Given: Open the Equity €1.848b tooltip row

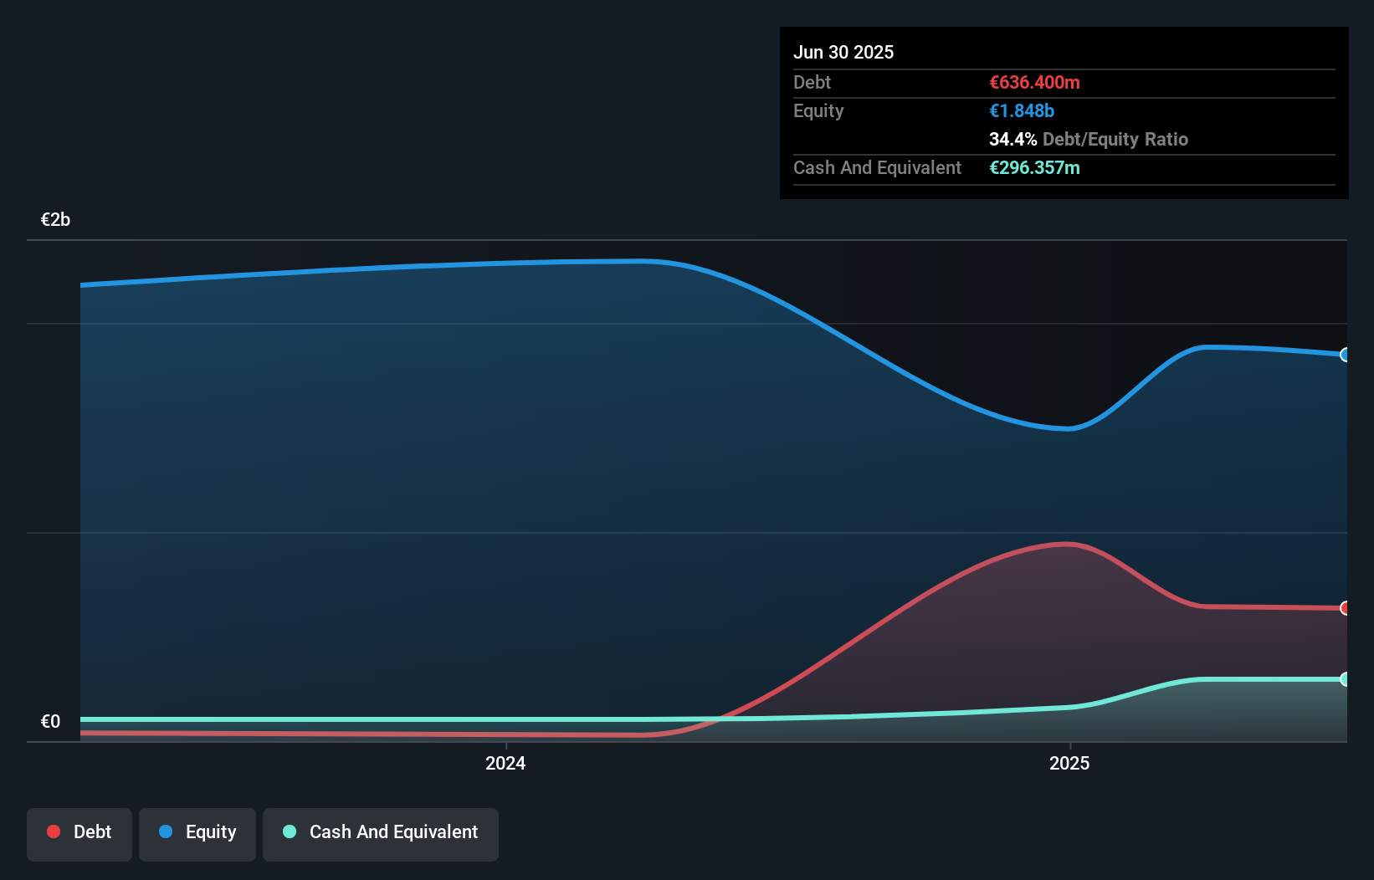Looking at the screenshot, I should pyautogui.click(x=1022, y=110).
